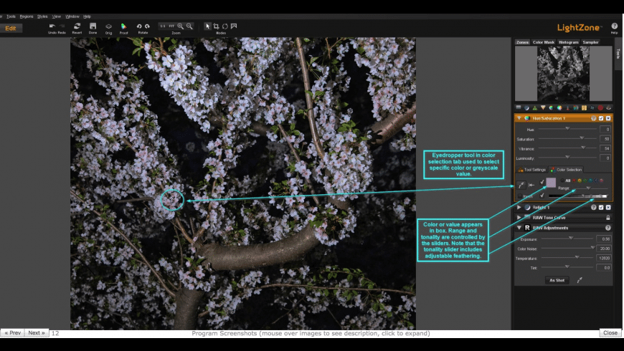Viewport: 624px width, 351px height.
Task: Click the zoom in magnifier
Action: 181,26
